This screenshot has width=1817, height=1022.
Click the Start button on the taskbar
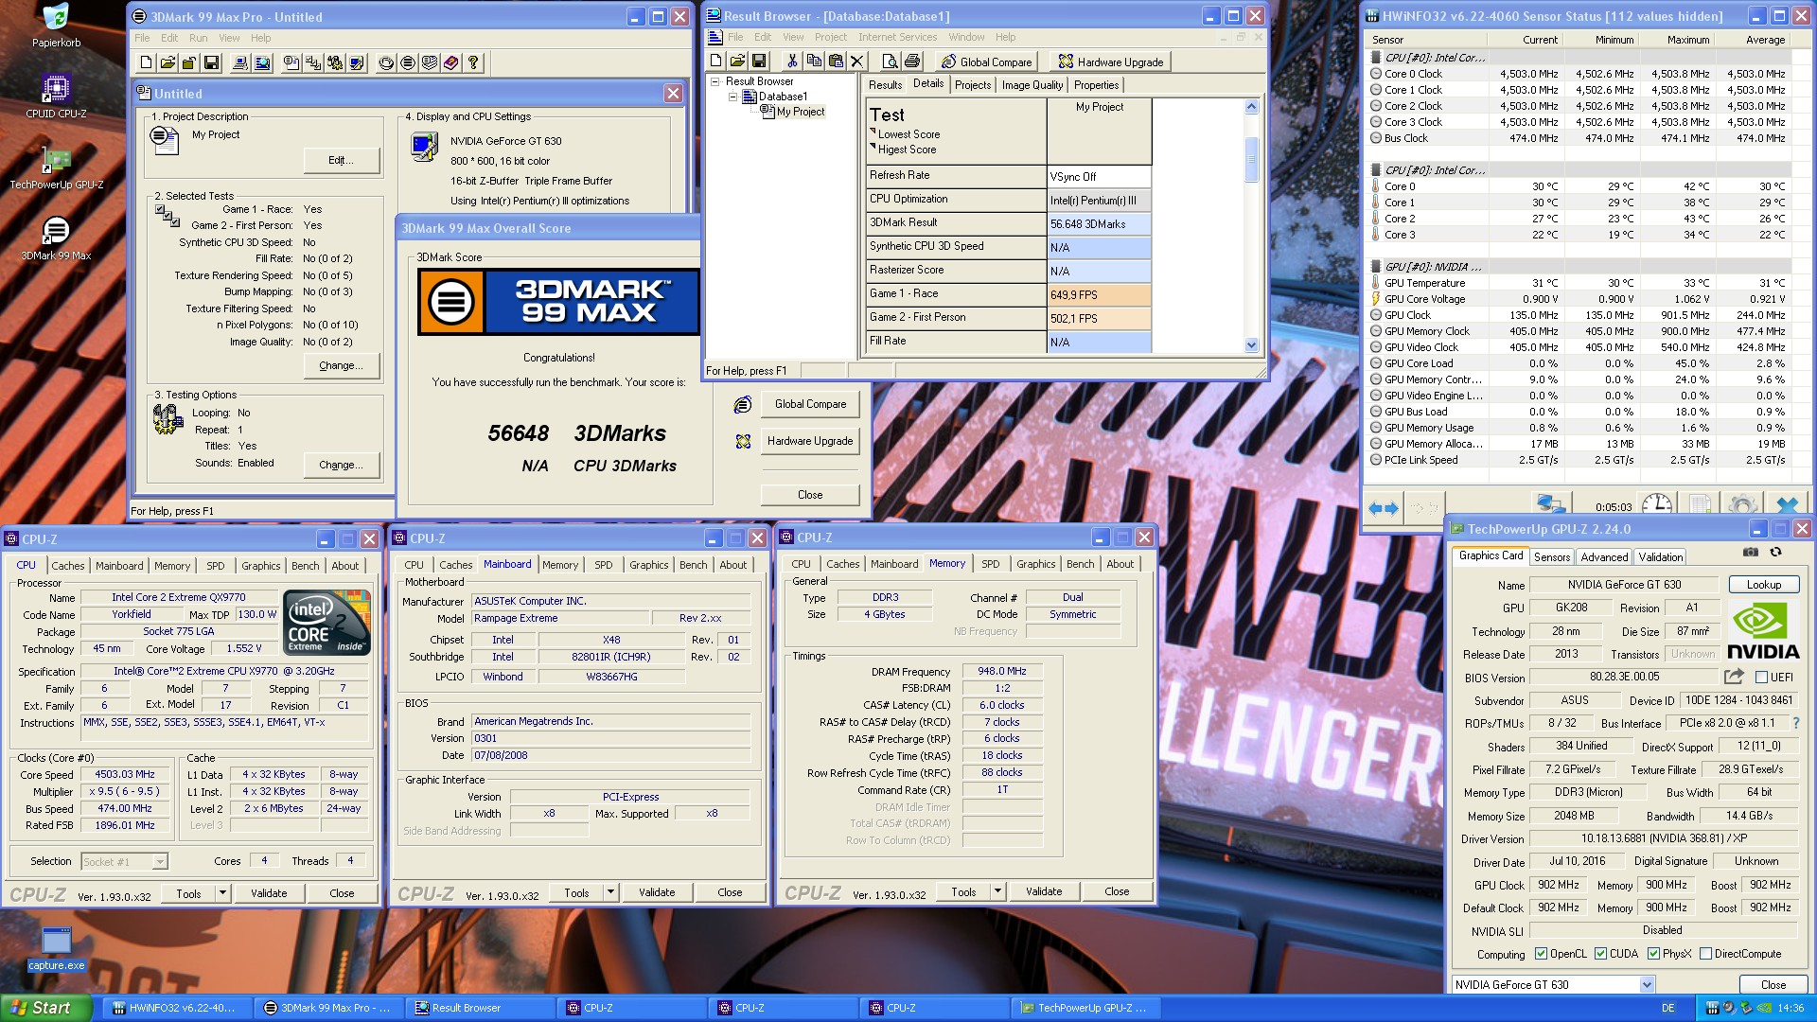(x=46, y=1008)
